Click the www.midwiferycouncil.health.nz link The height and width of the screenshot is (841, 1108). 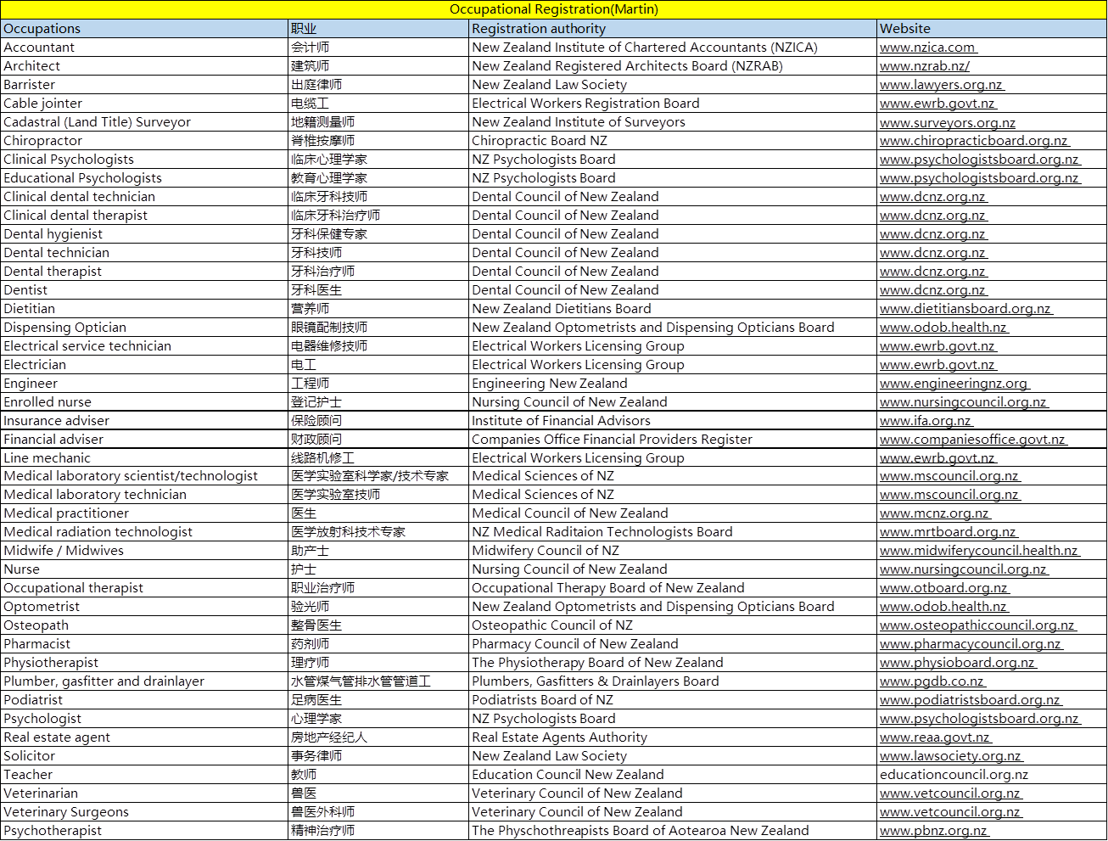click(979, 551)
